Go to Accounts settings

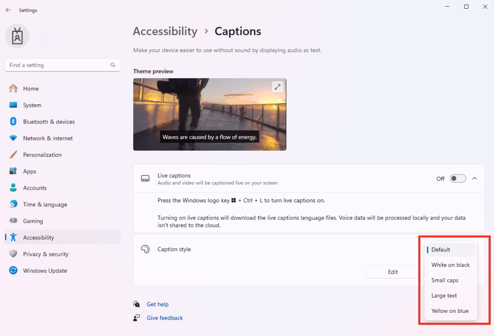coord(63,188)
